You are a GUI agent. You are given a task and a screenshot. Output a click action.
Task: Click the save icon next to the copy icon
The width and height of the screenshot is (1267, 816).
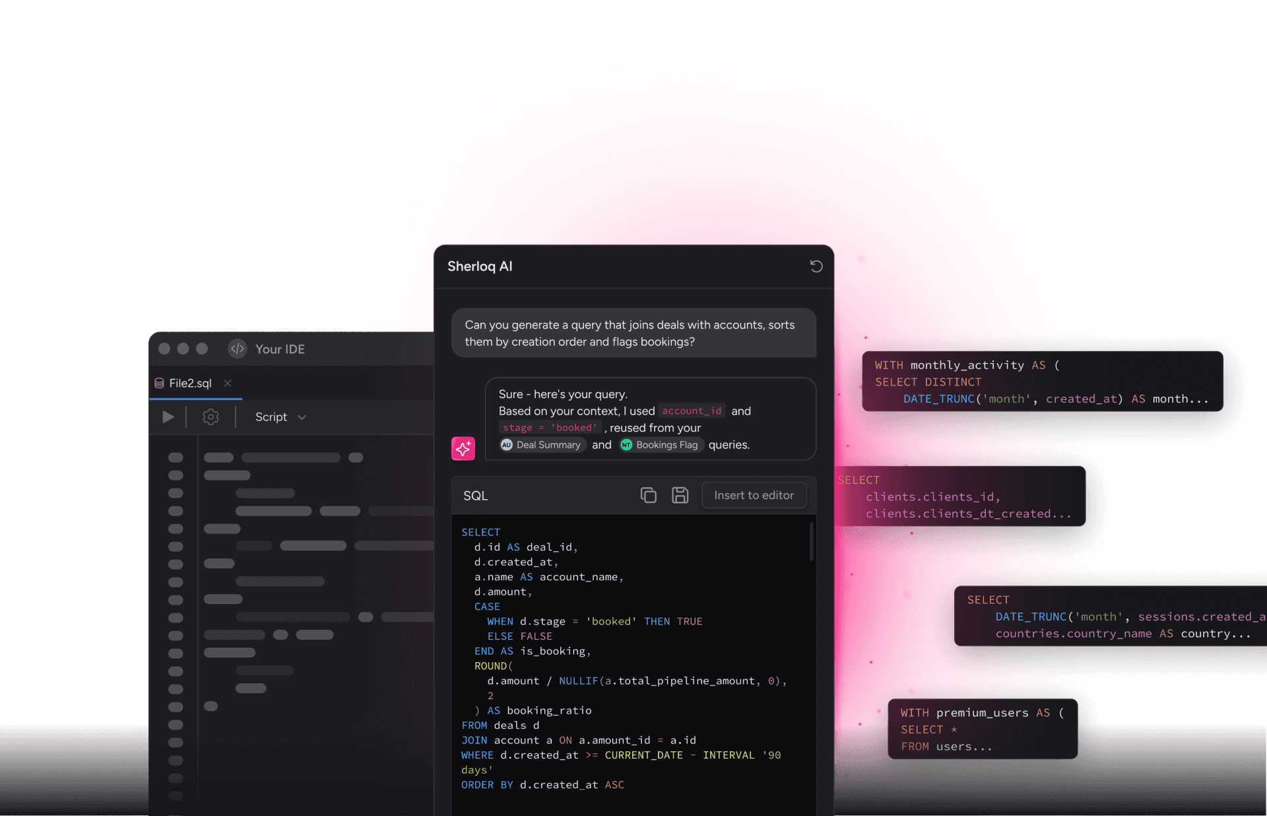coord(680,495)
